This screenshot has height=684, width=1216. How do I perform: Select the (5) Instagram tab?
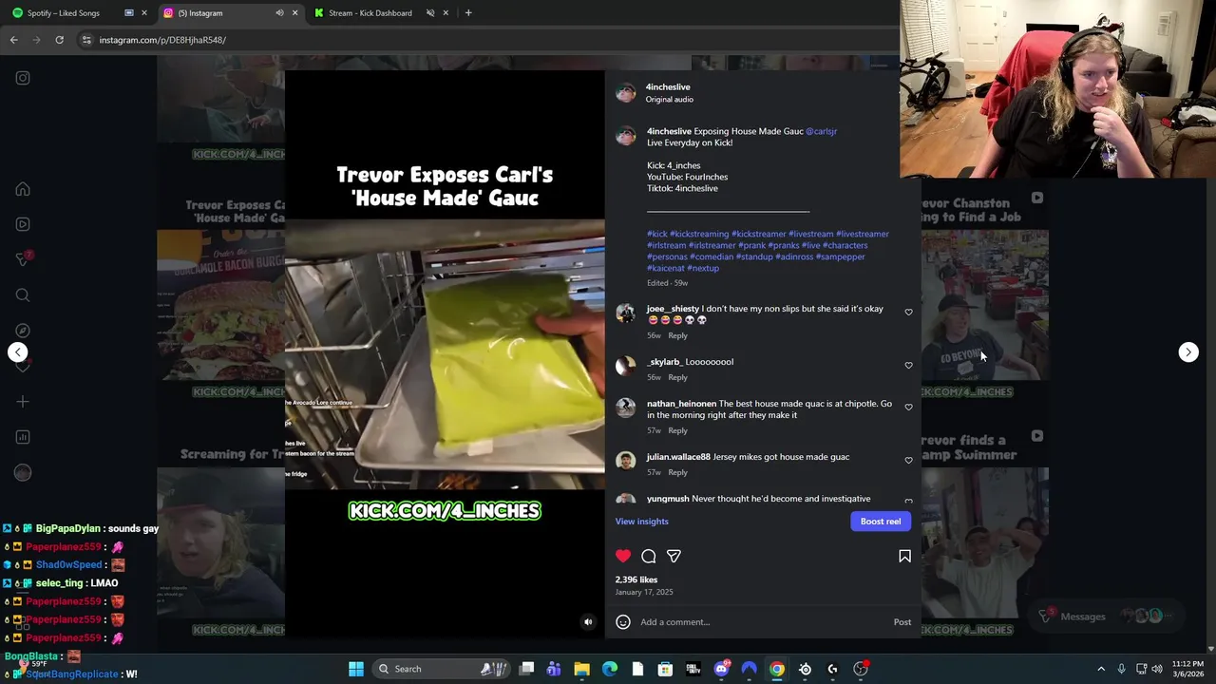(x=200, y=13)
